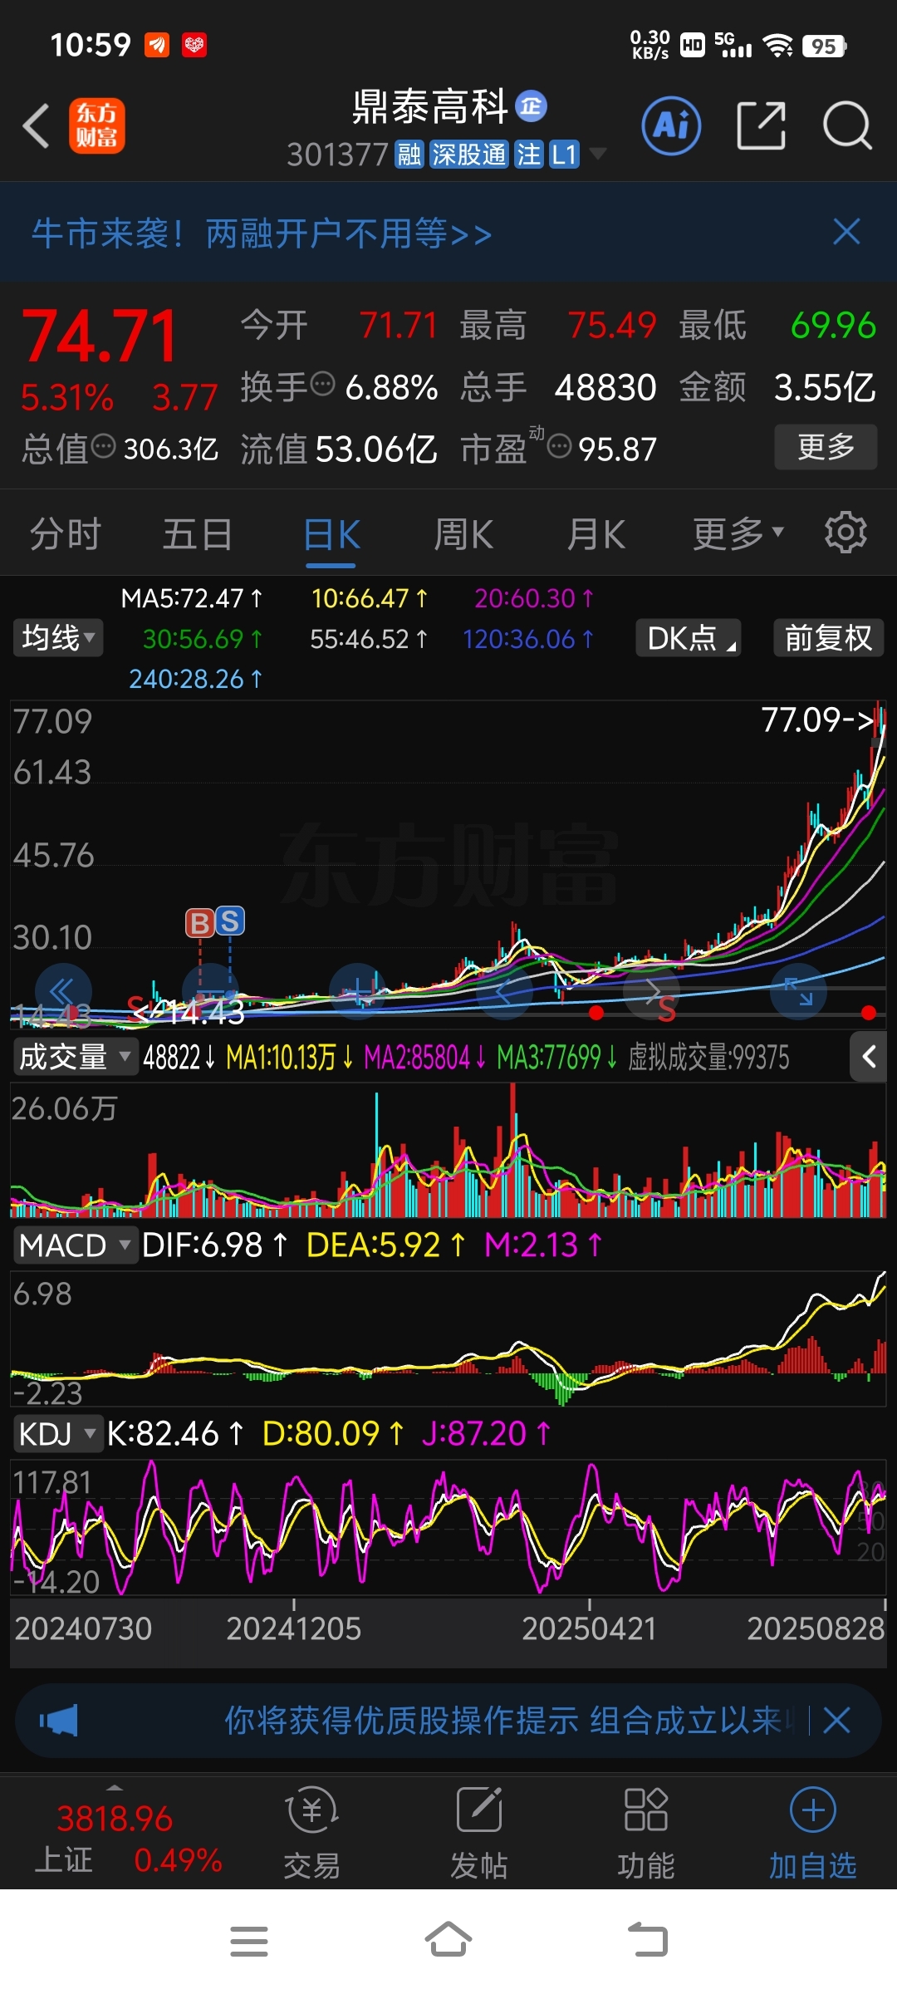Tap the chart move-left arrow control

(x=505, y=992)
